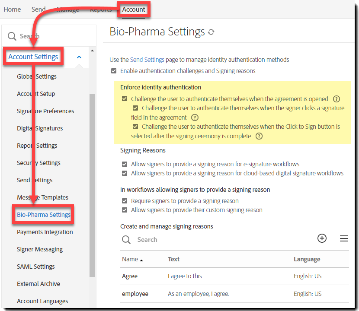
Task: Go to the Home tab
Action: coord(12,10)
